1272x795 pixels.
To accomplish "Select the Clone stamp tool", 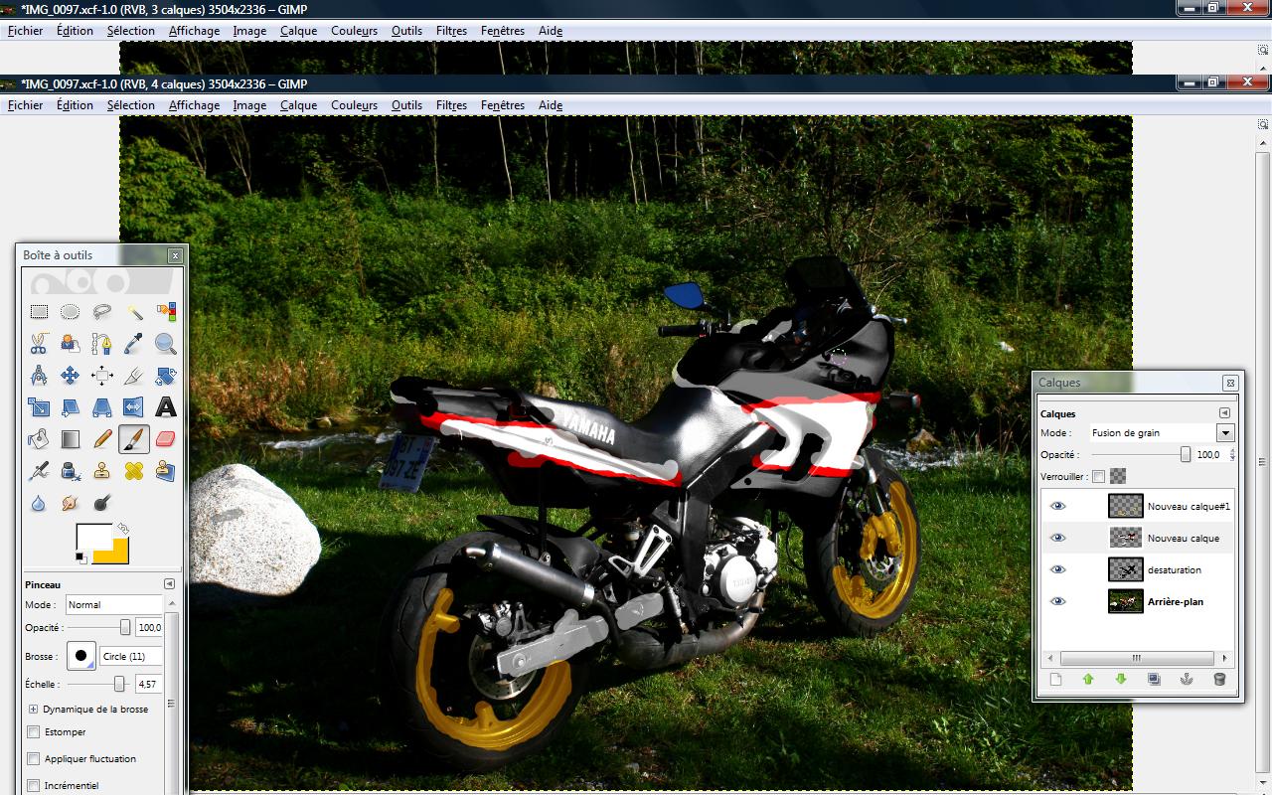I will 102,471.
